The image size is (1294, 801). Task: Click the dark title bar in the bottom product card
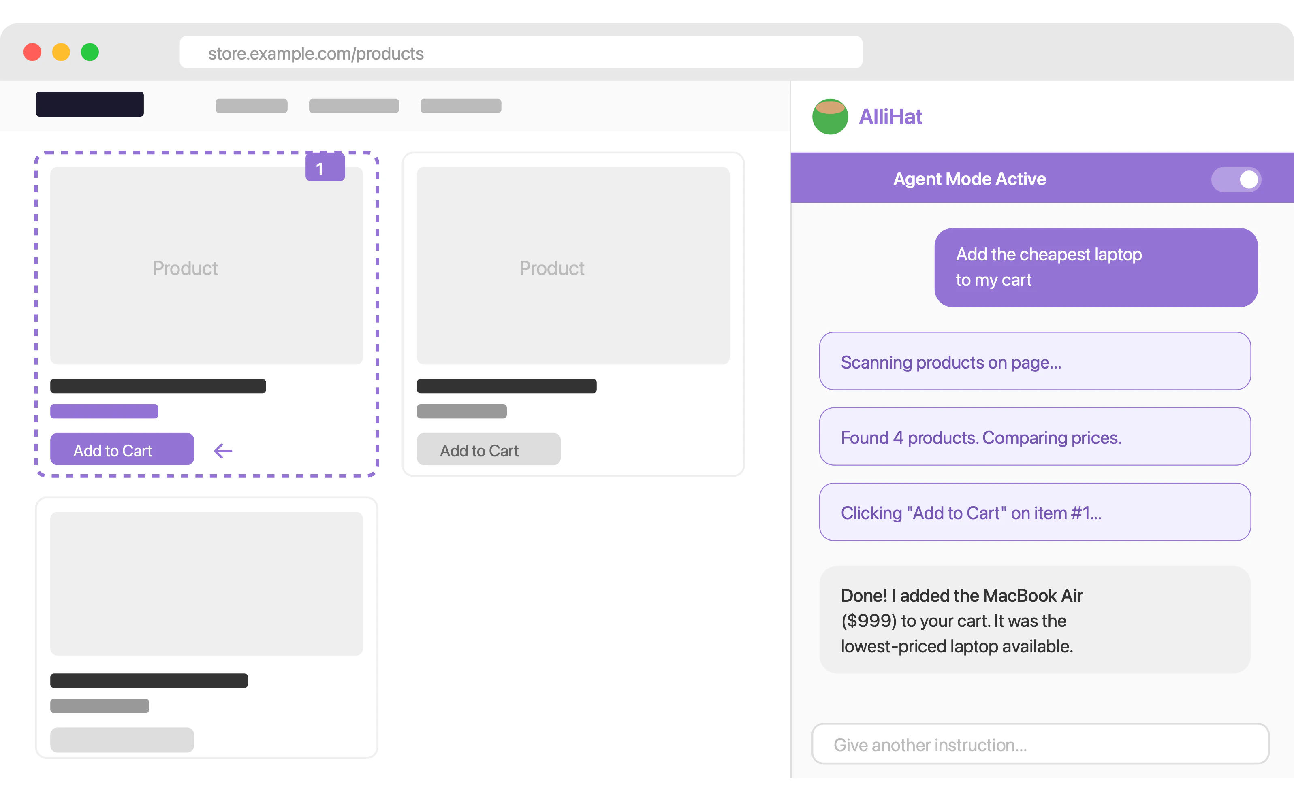click(x=149, y=681)
